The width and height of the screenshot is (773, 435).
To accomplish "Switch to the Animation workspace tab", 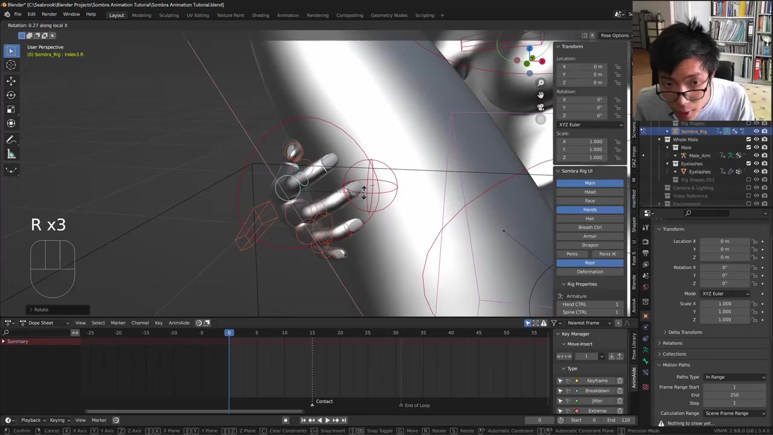I will (287, 15).
